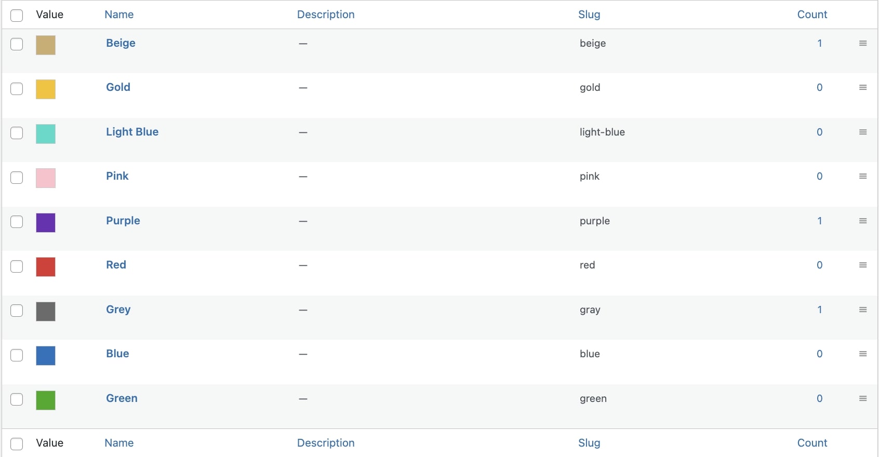Image resolution: width=879 pixels, height=457 pixels.
Task: Sort by Description in footer header
Action: coord(326,443)
